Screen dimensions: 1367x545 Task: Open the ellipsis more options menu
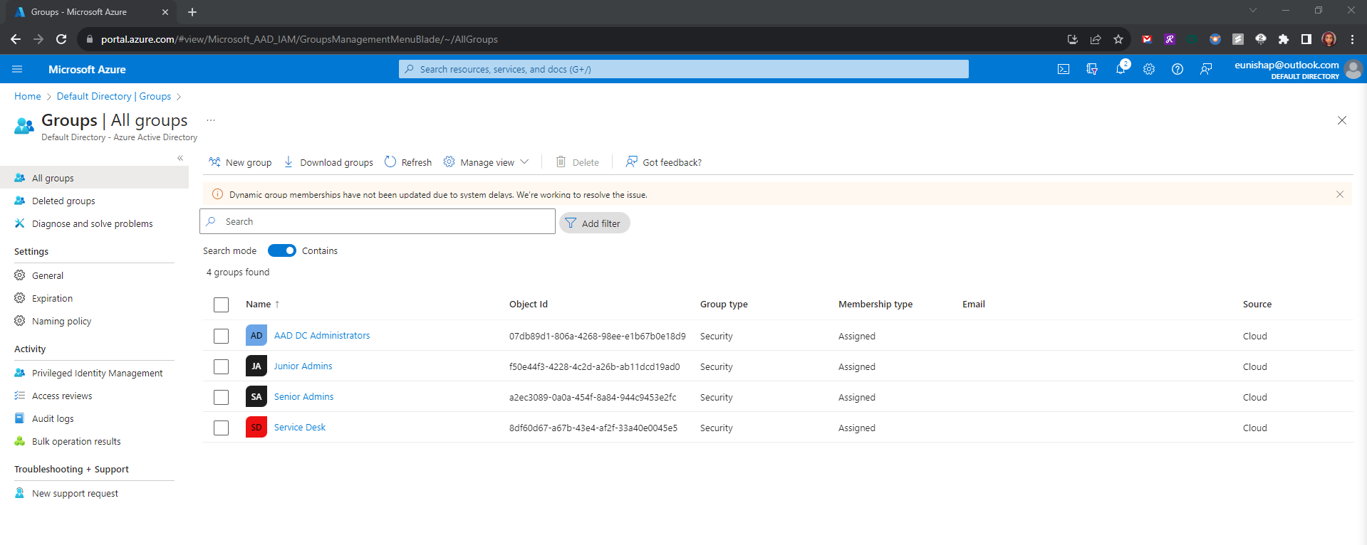pos(211,120)
